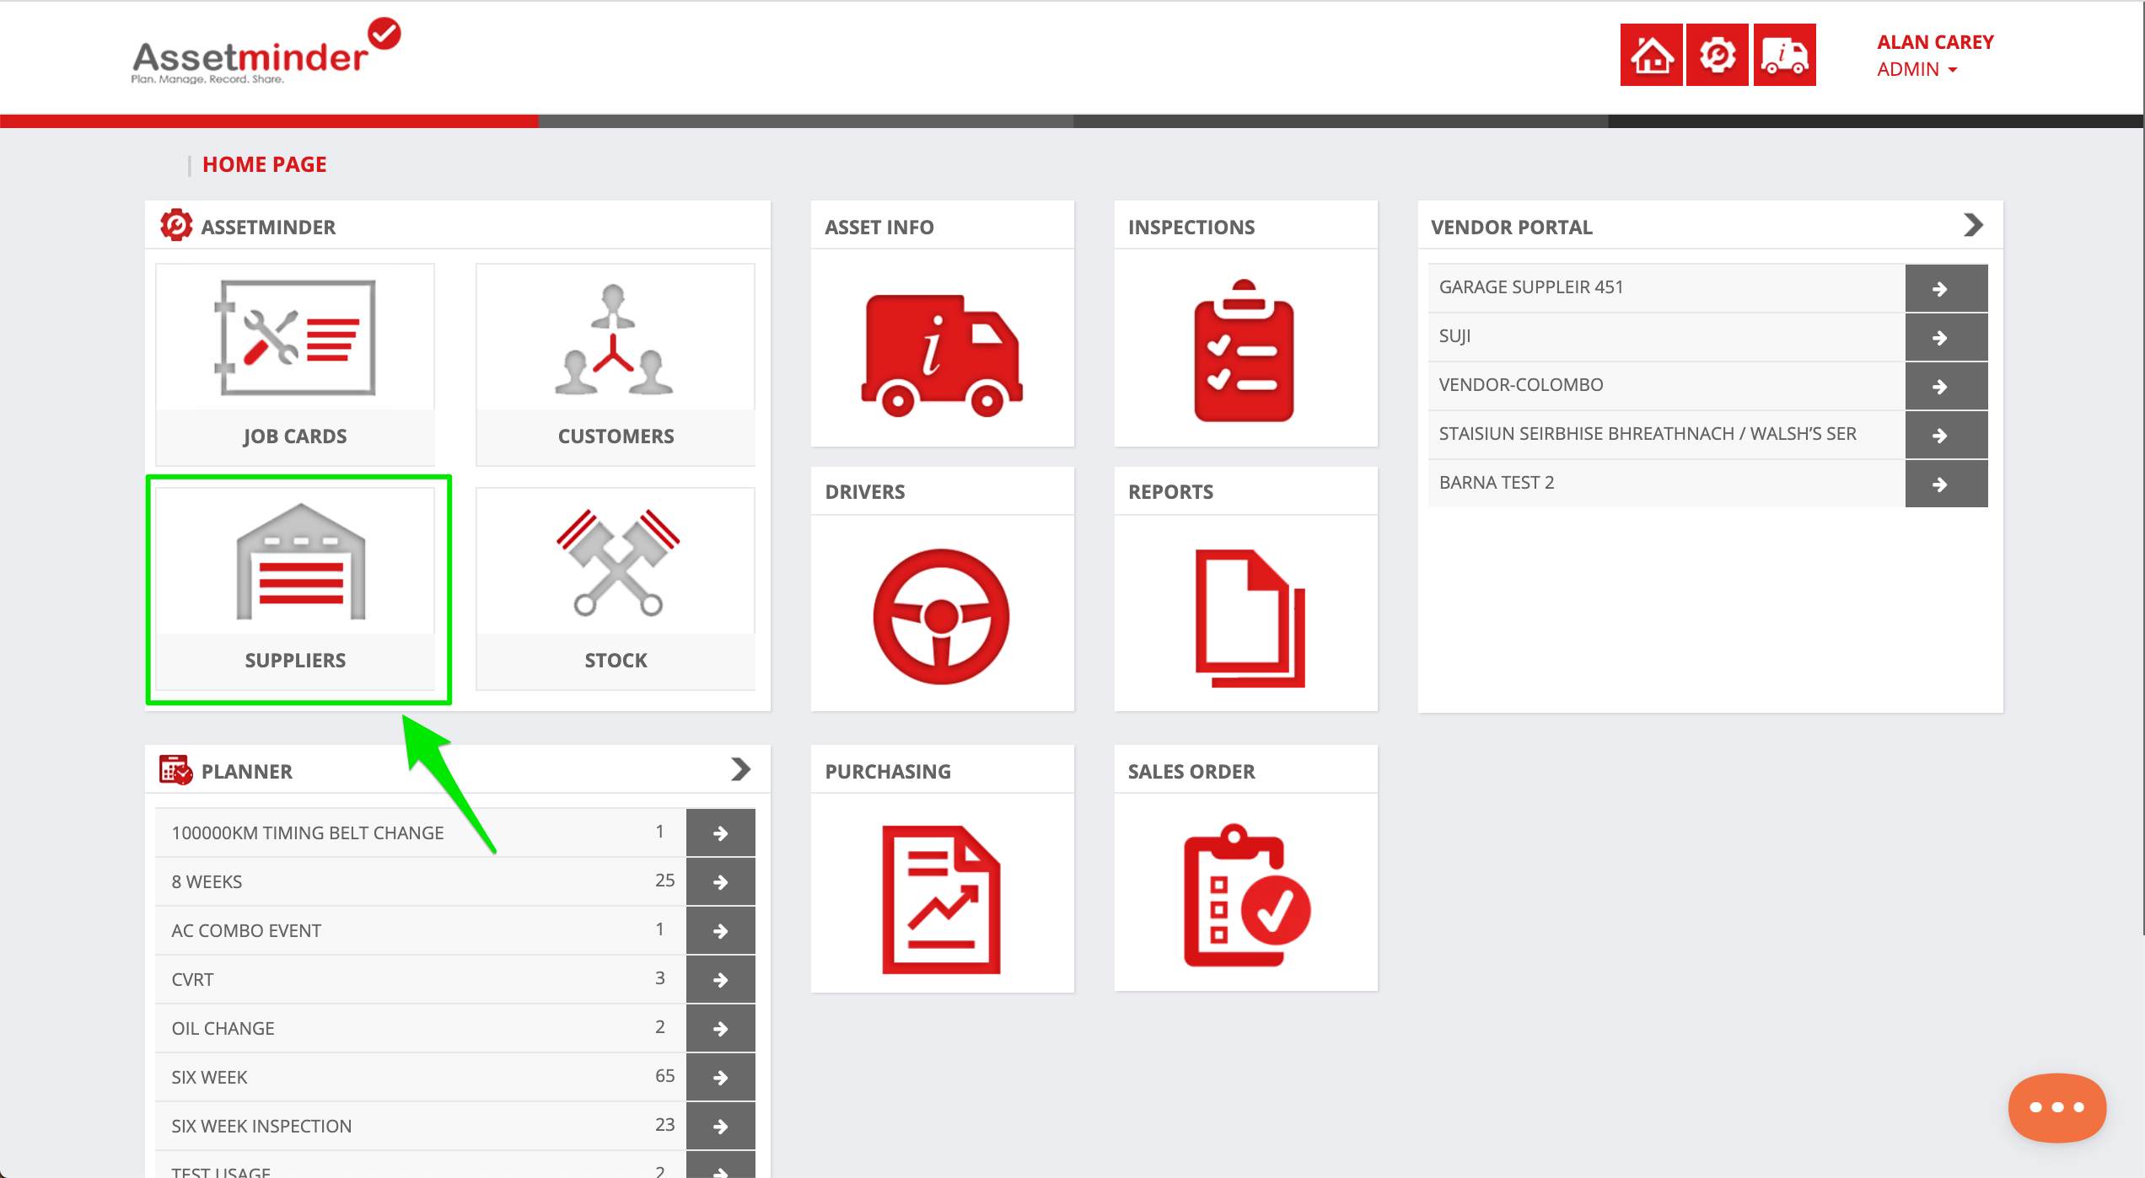Image resolution: width=2145 pixels, height=1178 pixels.
Task: Click the DRIVERS heading
Action: click(x=864, y=491)
